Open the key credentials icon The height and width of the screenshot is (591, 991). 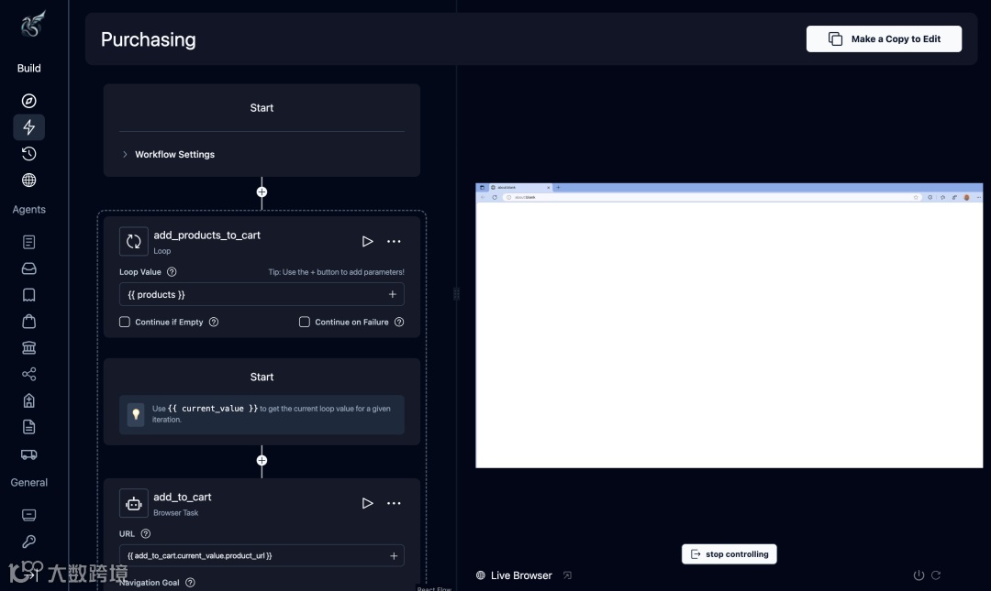point(28,542)
